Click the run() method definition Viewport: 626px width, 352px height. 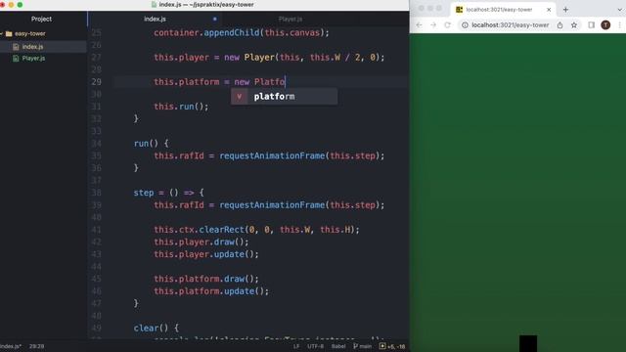[x=151, y=144]
